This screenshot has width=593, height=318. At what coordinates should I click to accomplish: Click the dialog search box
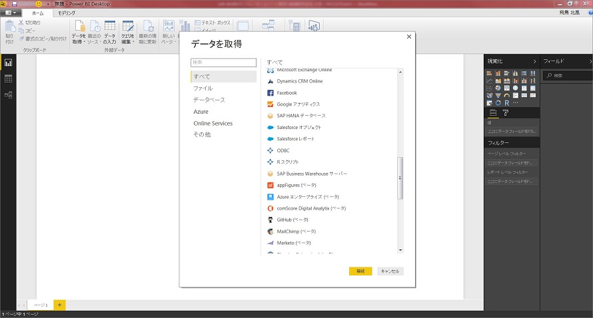pos(223,63)
